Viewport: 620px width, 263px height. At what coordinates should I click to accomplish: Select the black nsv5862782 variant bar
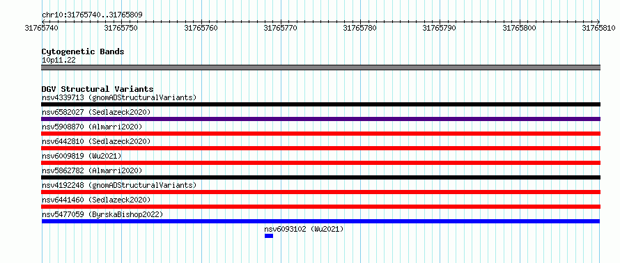click(320, 177)
